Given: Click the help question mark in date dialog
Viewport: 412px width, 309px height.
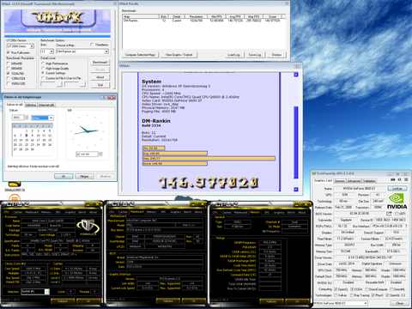Looking at the screenshot, I should [x=105, y=98].
